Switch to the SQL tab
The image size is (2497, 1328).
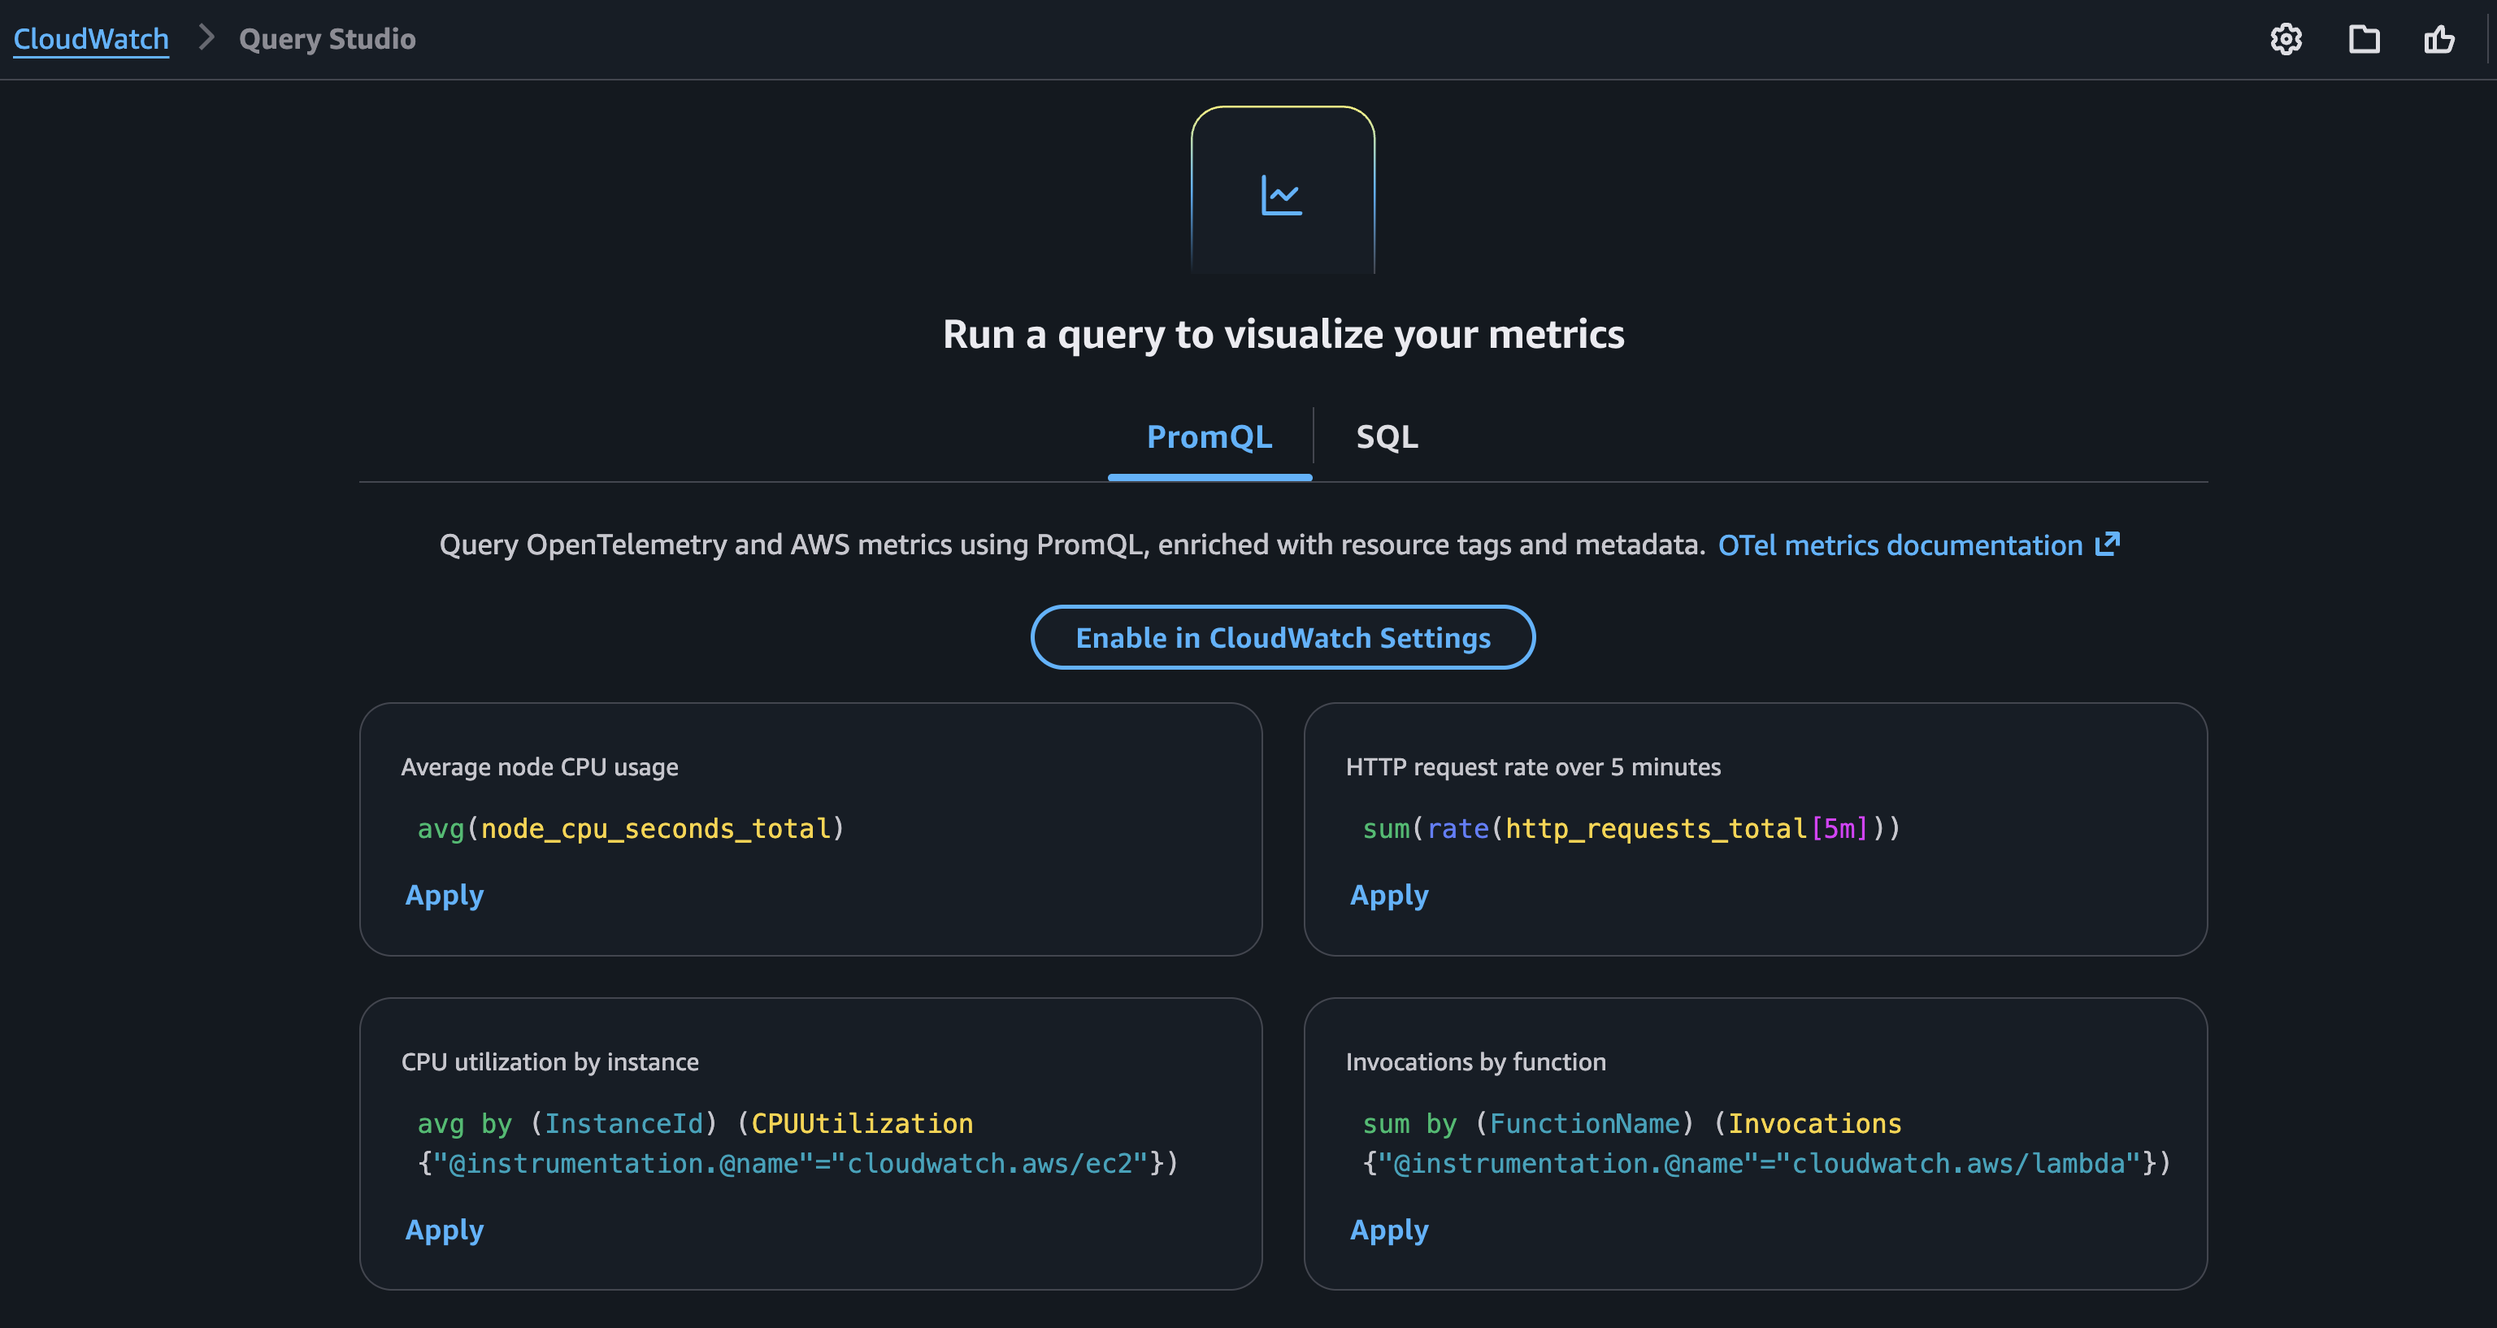coord(1386,437)
